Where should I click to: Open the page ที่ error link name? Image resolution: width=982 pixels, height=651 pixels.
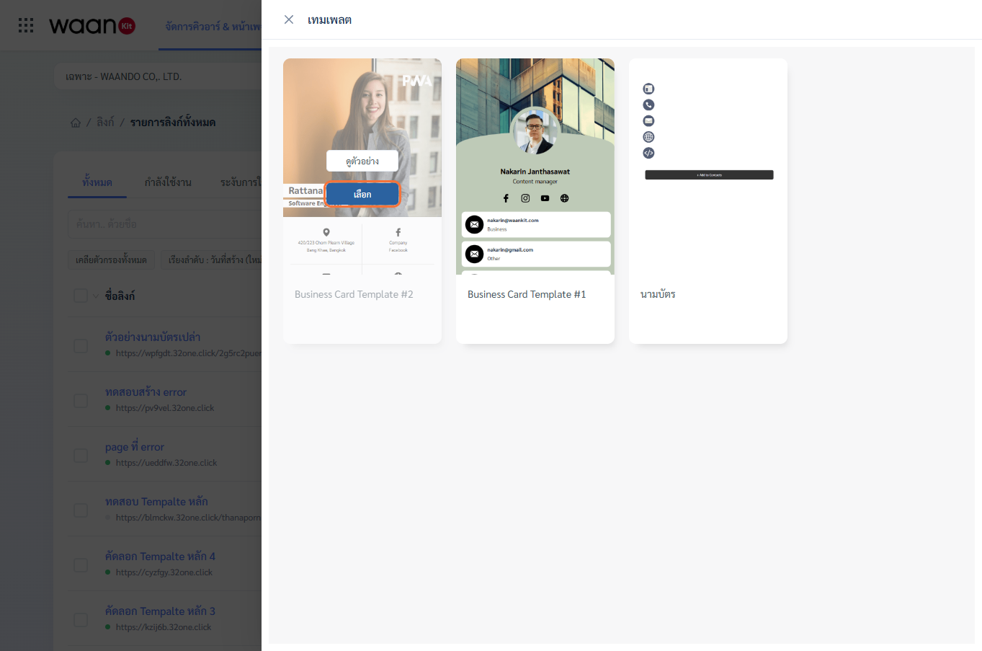[x=135, y=447]
